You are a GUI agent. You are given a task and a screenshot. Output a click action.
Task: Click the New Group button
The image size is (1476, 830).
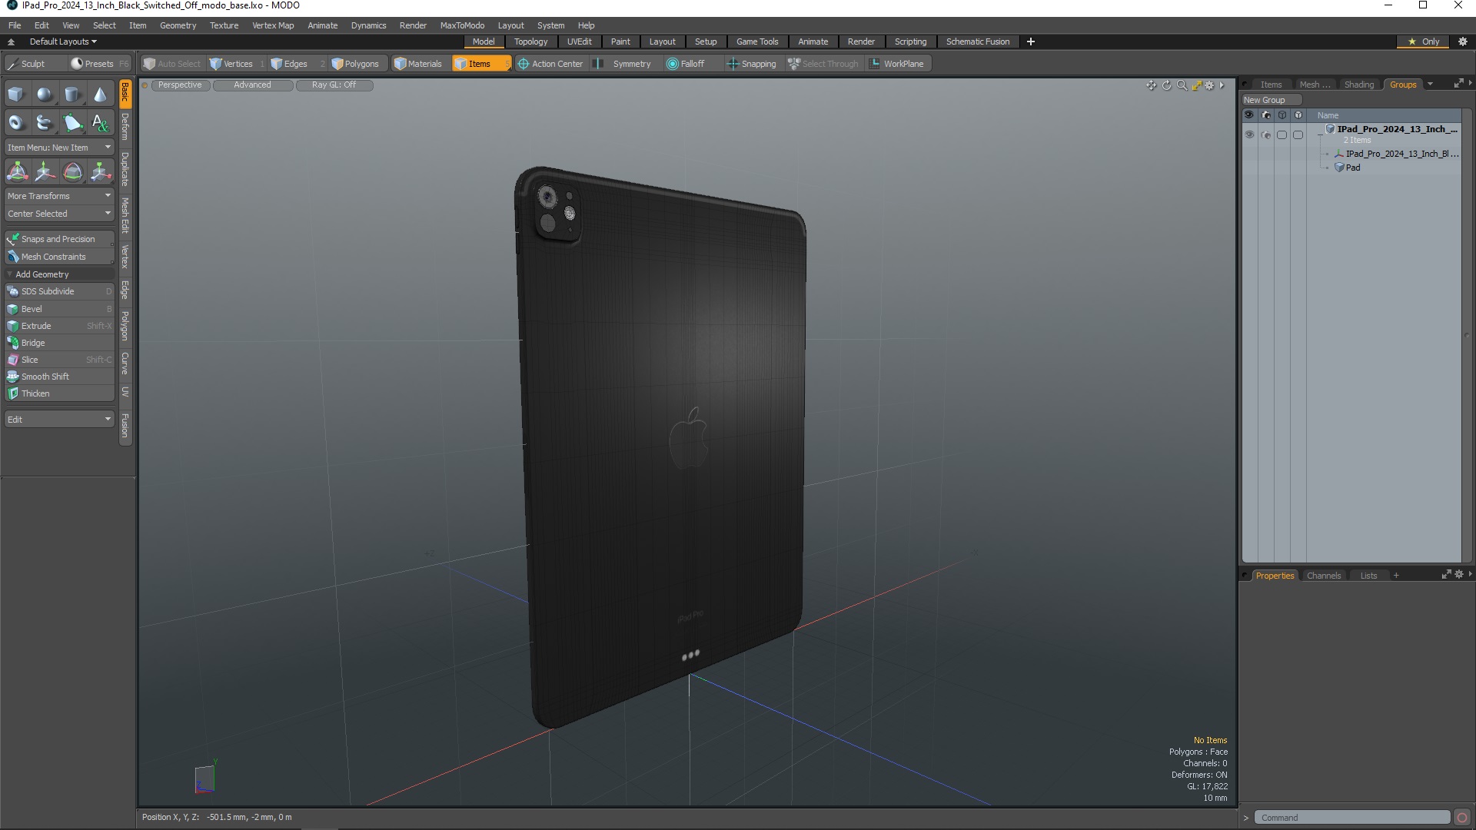(x=1271, y=100)
